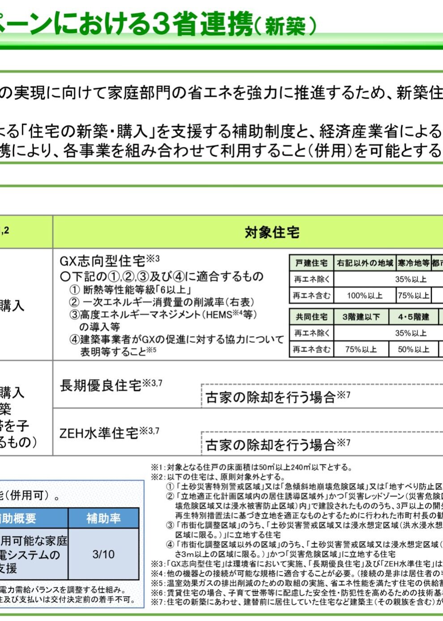This screenshot has width=443, height=621.
Task: Click the 長期優良住宅 row label
Action: click(101, 385)
